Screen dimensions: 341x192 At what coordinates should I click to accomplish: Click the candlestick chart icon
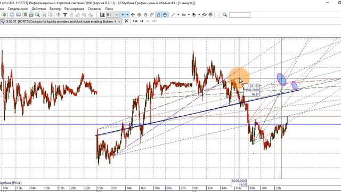pyautogui.click(x=102, y=14)
